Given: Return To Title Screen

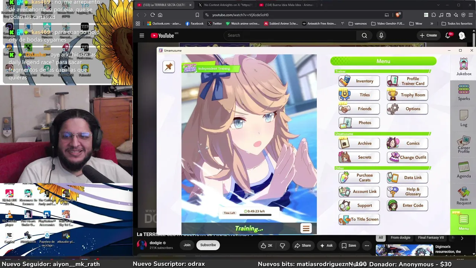Looking at the screenshot, I should (359, 219).
